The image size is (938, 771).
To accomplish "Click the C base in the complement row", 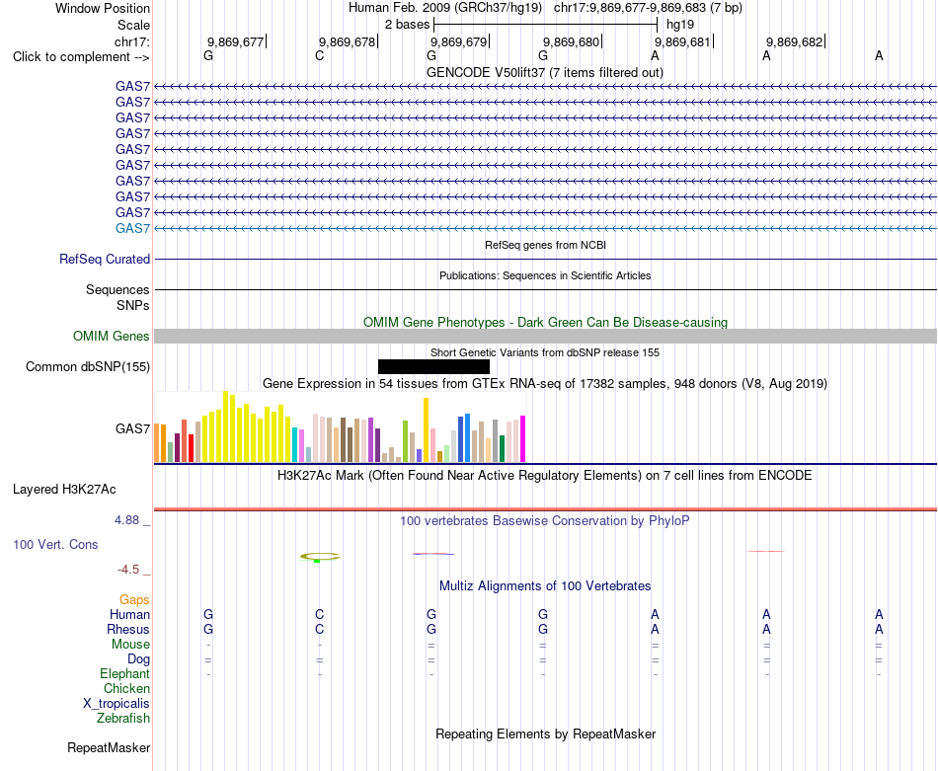I will (320, 55).
